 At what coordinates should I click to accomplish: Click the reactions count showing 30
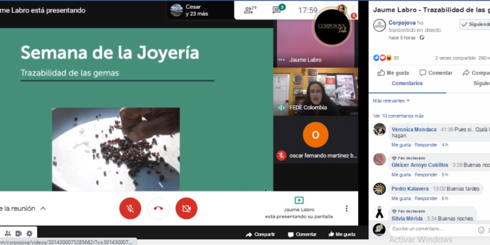click(x=396, y=58)
